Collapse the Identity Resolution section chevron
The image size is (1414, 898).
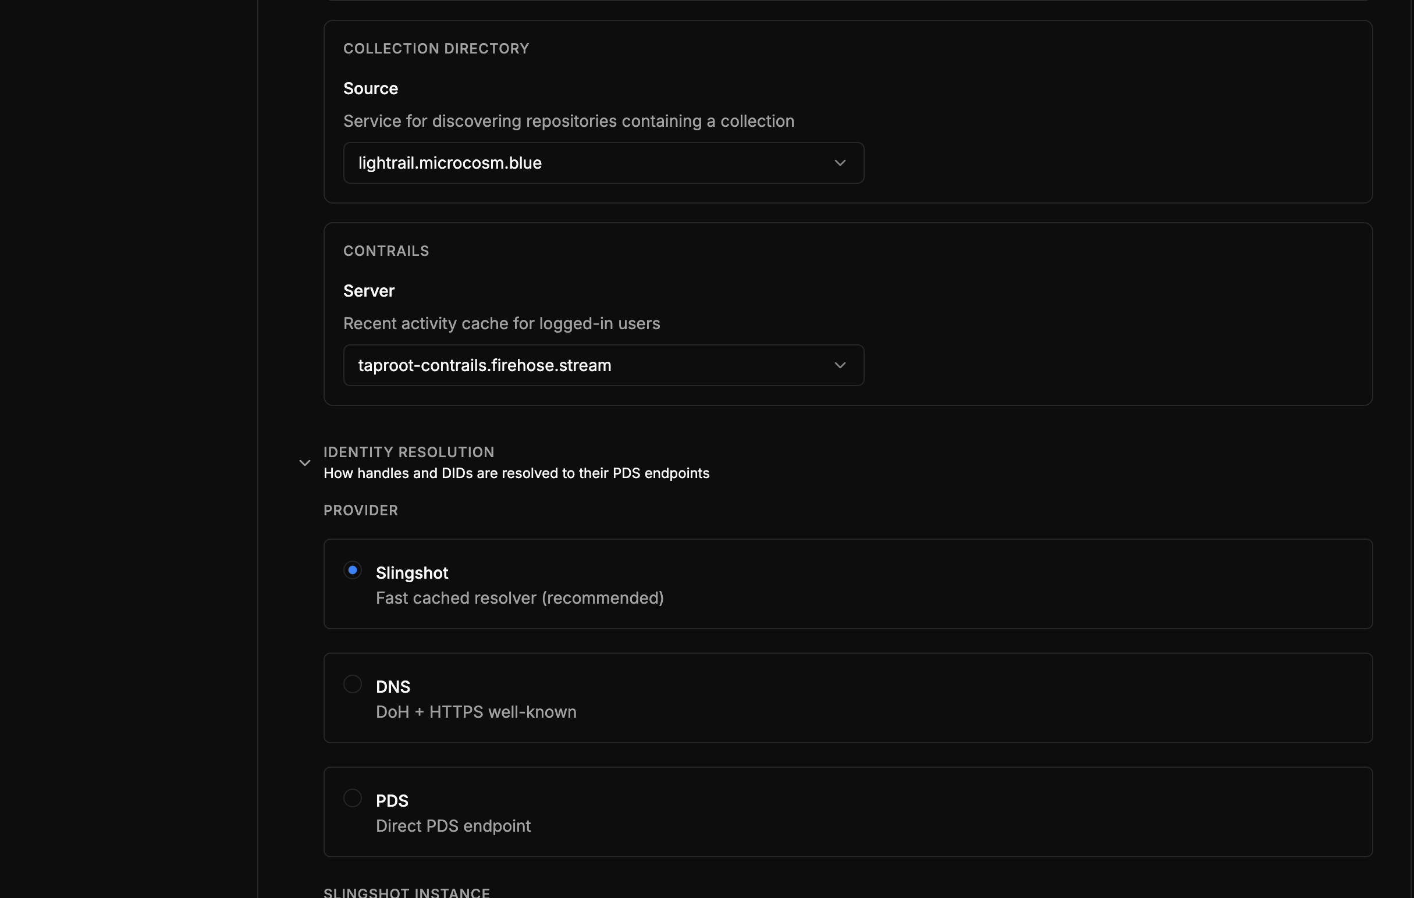[305, 463]
